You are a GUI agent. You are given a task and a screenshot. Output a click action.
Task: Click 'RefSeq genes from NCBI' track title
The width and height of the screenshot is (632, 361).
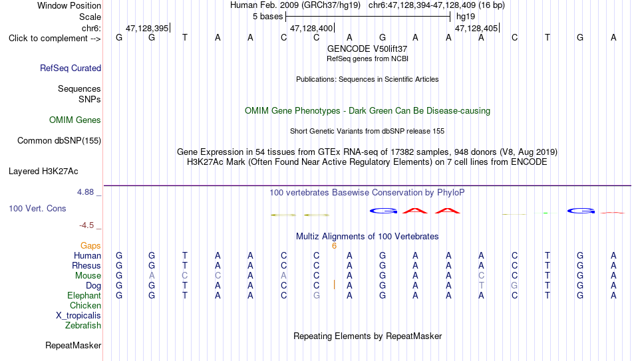click(x=367, y=59)
